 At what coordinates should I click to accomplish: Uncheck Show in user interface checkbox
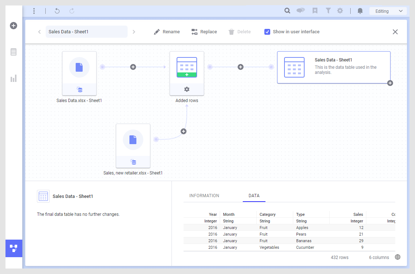point(267,32)
